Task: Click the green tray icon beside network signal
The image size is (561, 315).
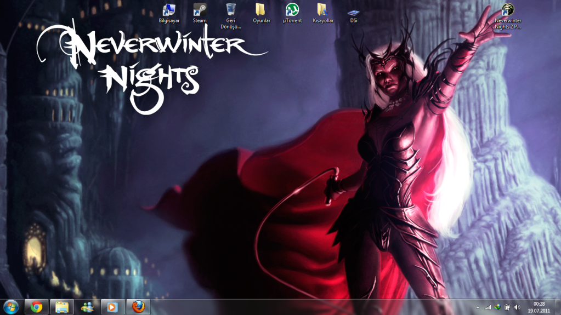Action: pos(497,307)
